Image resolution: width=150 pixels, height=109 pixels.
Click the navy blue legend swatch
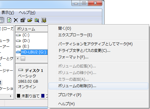tap(43, 96)
